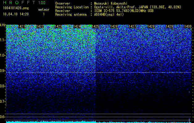Click the 0.9 kHz axis label
194x123 pixels.
pos(2,71)
